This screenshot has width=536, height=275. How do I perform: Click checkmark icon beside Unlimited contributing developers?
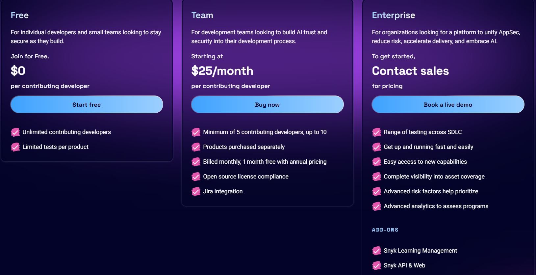pos(15,132)
